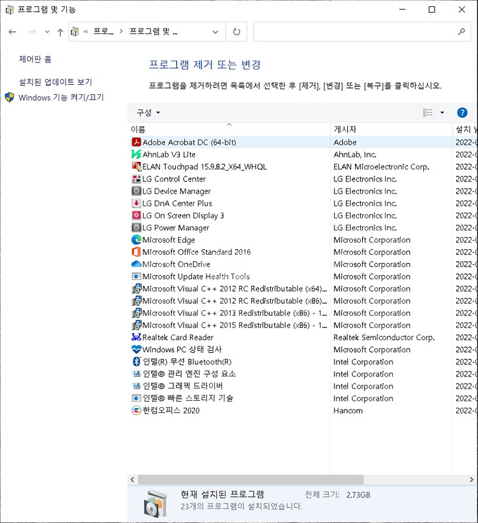Go back with the left arrow
Viewport: 478px width, 523px height.
[12, 32]
